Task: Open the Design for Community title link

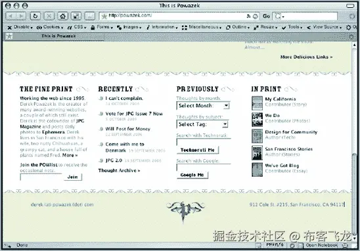Action: point(291,132)
